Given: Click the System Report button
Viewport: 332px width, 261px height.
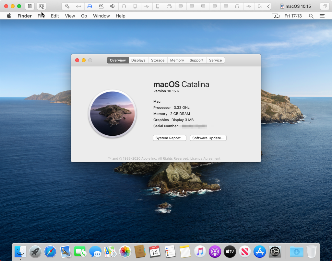Looking at the screenshot, I should coord(170,138).
